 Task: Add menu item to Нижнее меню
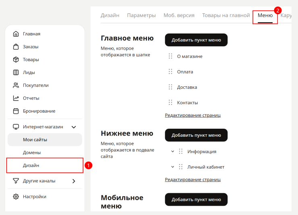(x=196, y=135)
